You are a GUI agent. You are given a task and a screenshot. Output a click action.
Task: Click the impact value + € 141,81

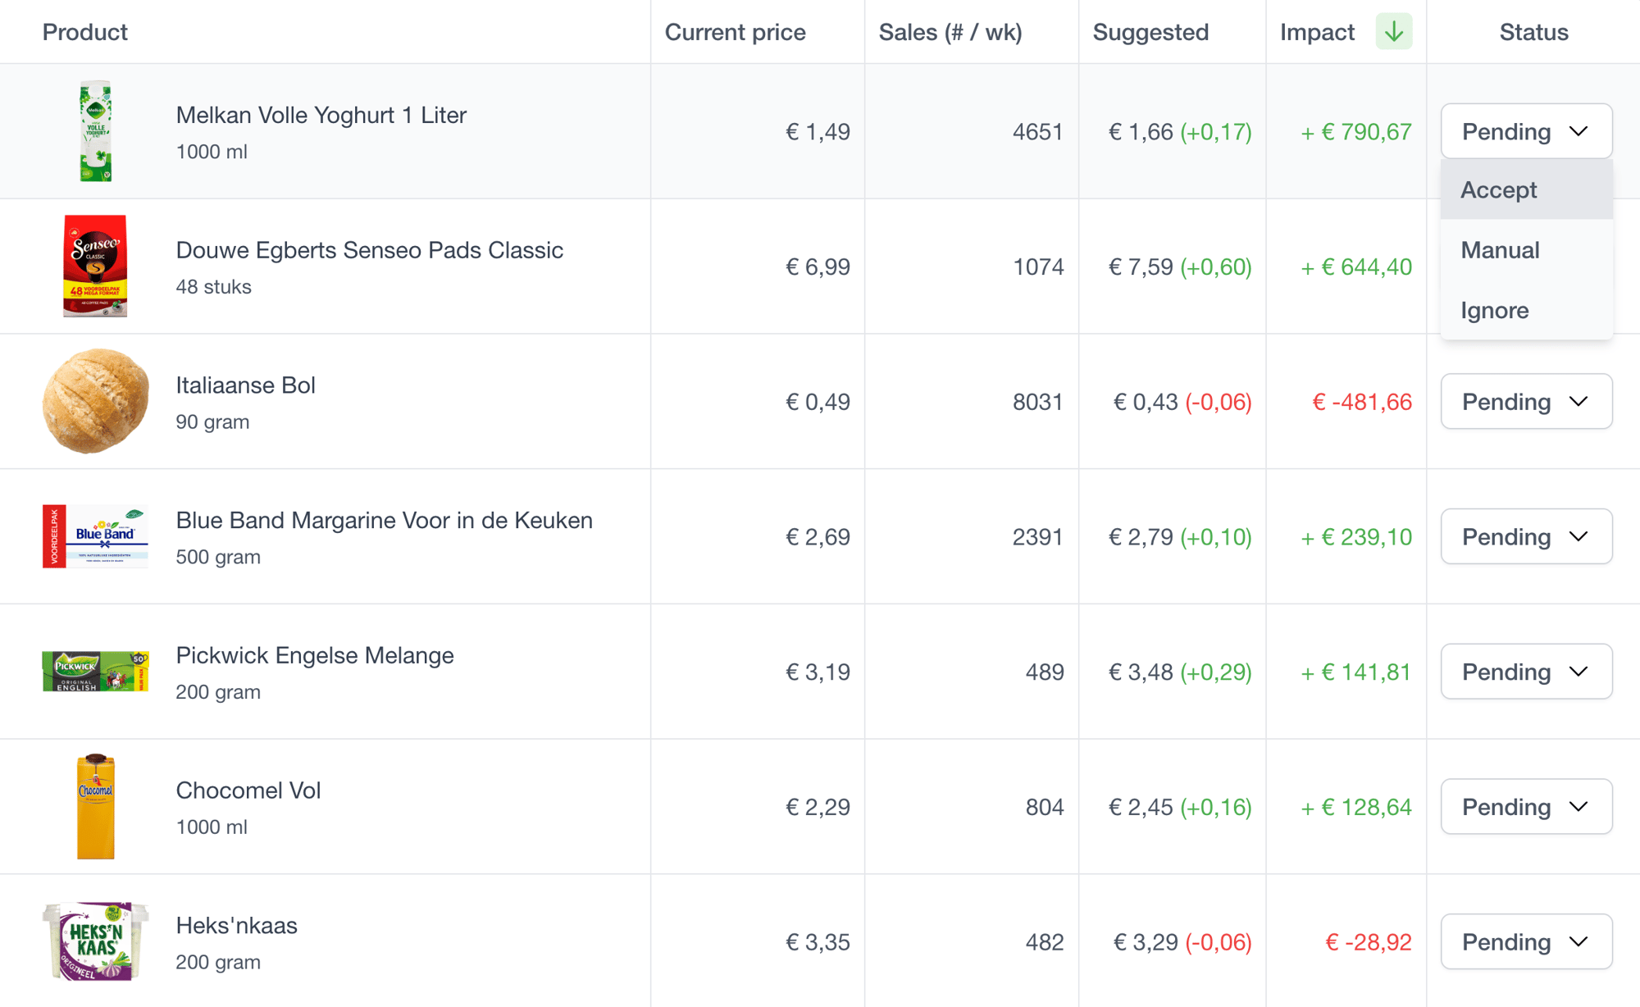point(1356,672)
